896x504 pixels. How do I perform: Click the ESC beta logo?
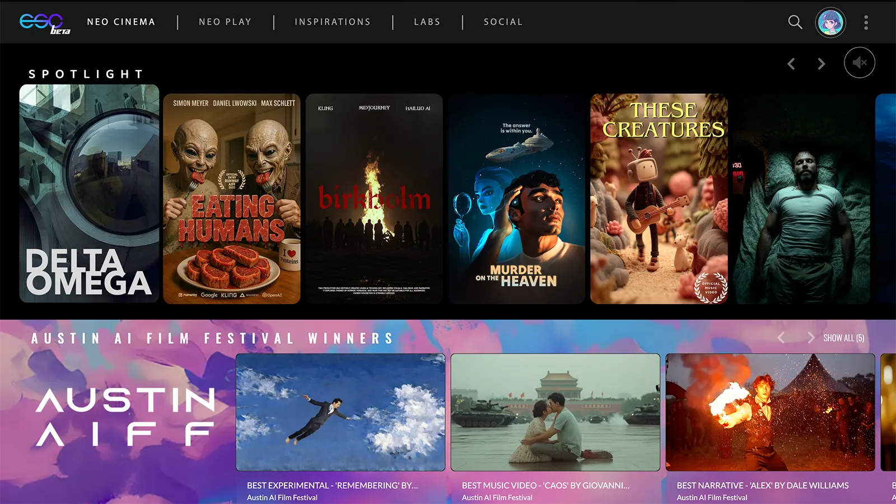coord(45,23)
